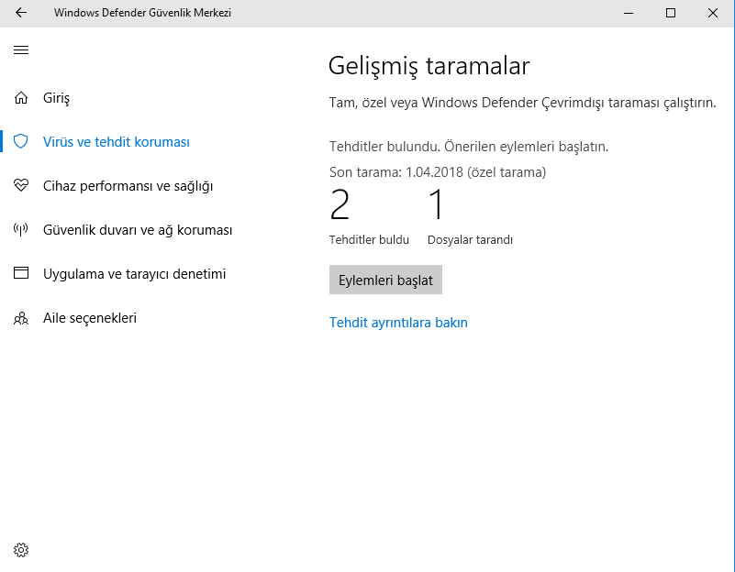Go back using the title bar arrow
The width and height of the screenshot is (735, 572).
(x=21, y=13)
